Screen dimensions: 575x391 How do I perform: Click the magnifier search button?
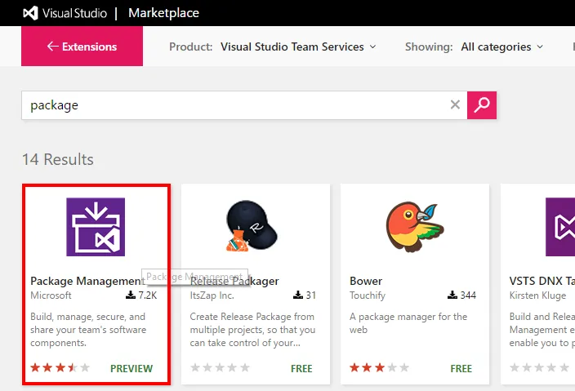[482, 105]
